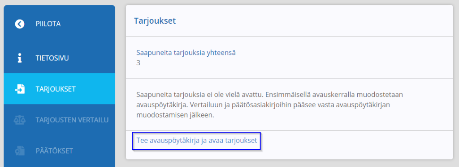
Task: Click the info icon next to TIETOSIVU
Action: point(20,58)
